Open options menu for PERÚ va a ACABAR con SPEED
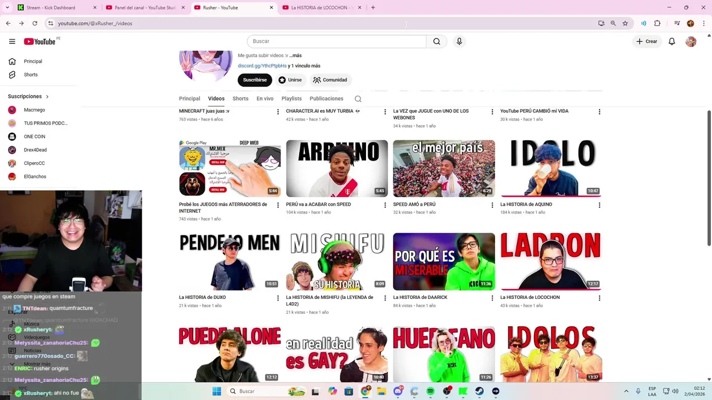Image resolution: width=712 pixels, height=400 pixels. tap(385, 205)
